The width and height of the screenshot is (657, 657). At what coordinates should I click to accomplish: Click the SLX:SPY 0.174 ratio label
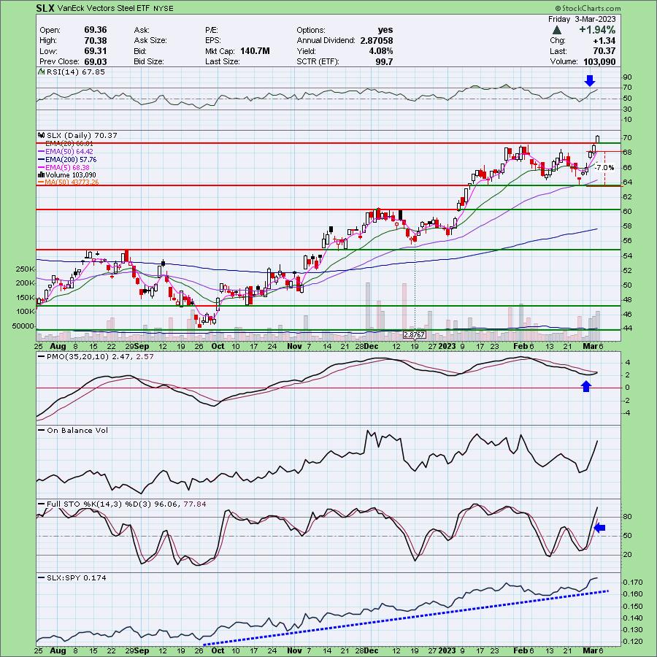[76, 578]
